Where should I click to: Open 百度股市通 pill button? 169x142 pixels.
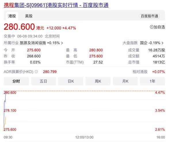coord(149,16)
